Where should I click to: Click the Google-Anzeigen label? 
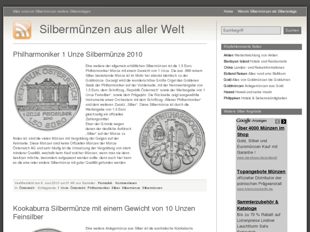click(x=252, y=120)
